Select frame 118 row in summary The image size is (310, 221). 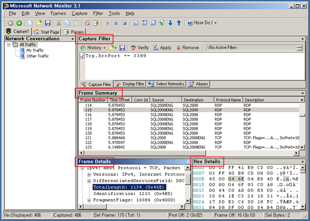point(189,124)
